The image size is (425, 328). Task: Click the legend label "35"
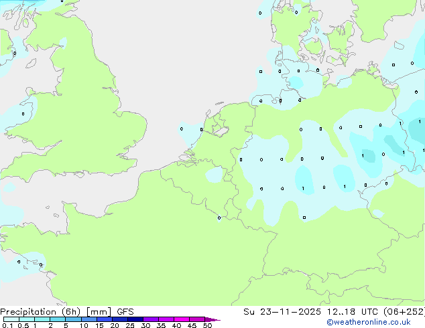pos(161,325)
